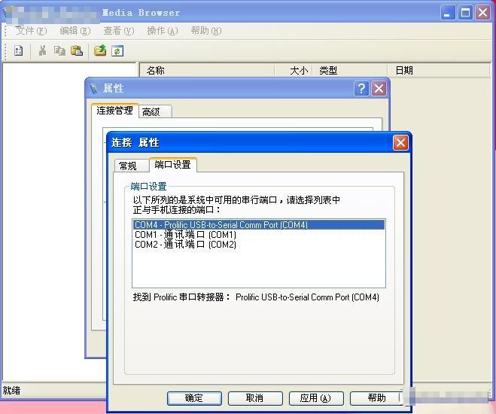
Task: Select the 端口设置 tab
Action: pos(172,165)
